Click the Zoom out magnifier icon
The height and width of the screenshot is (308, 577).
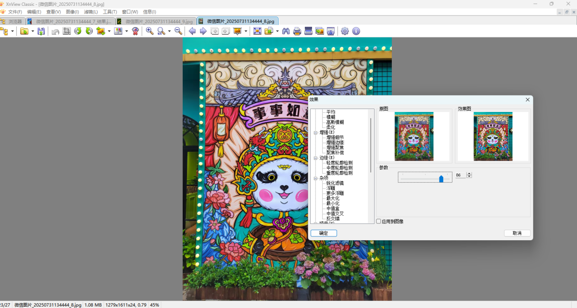coord(178,31)
